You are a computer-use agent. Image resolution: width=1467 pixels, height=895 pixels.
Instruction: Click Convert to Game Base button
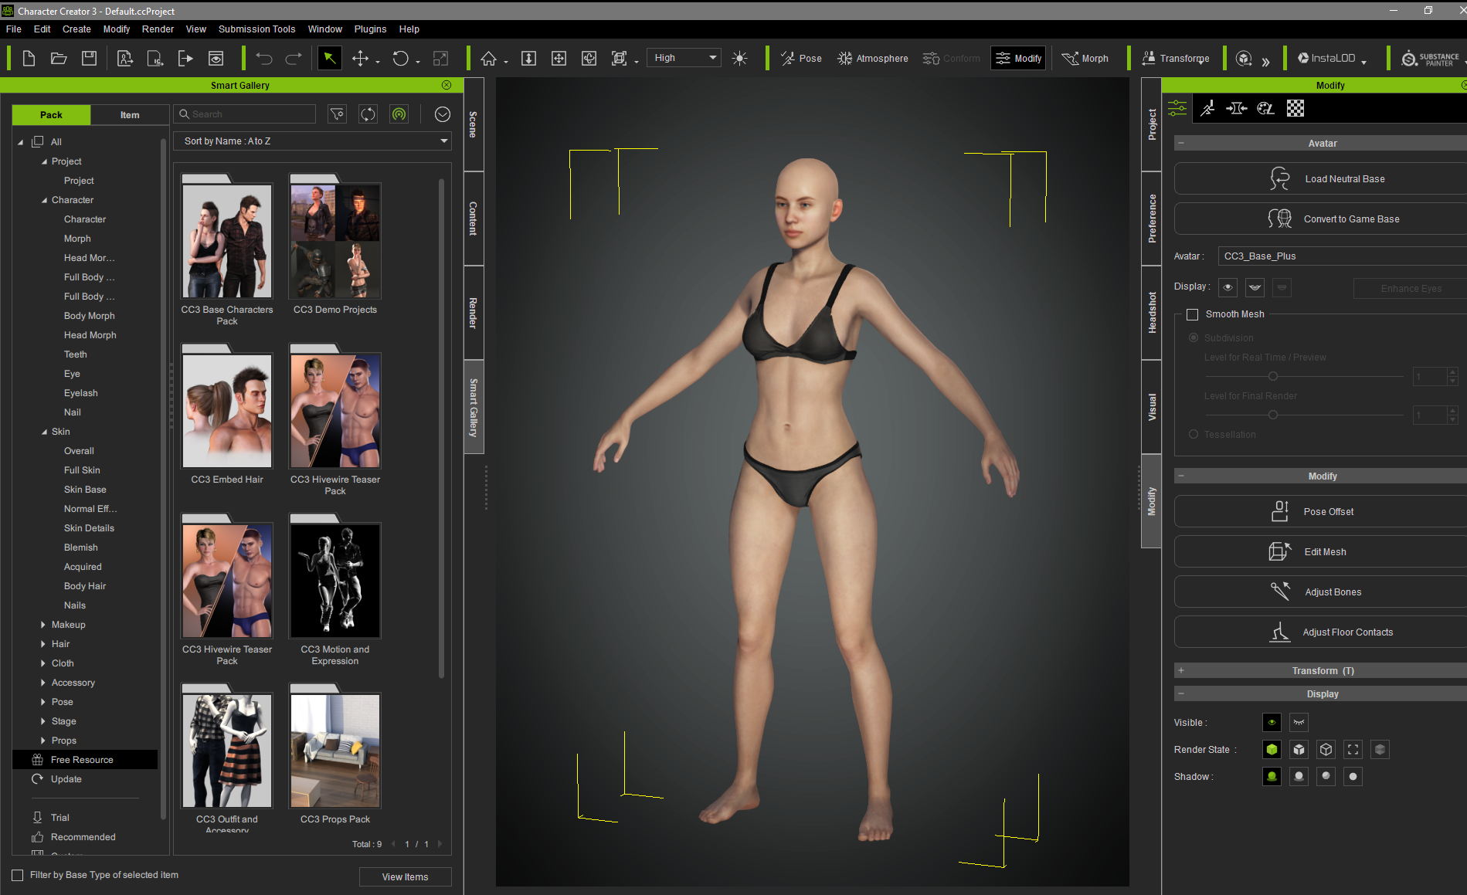click(x=1320, y=219)
